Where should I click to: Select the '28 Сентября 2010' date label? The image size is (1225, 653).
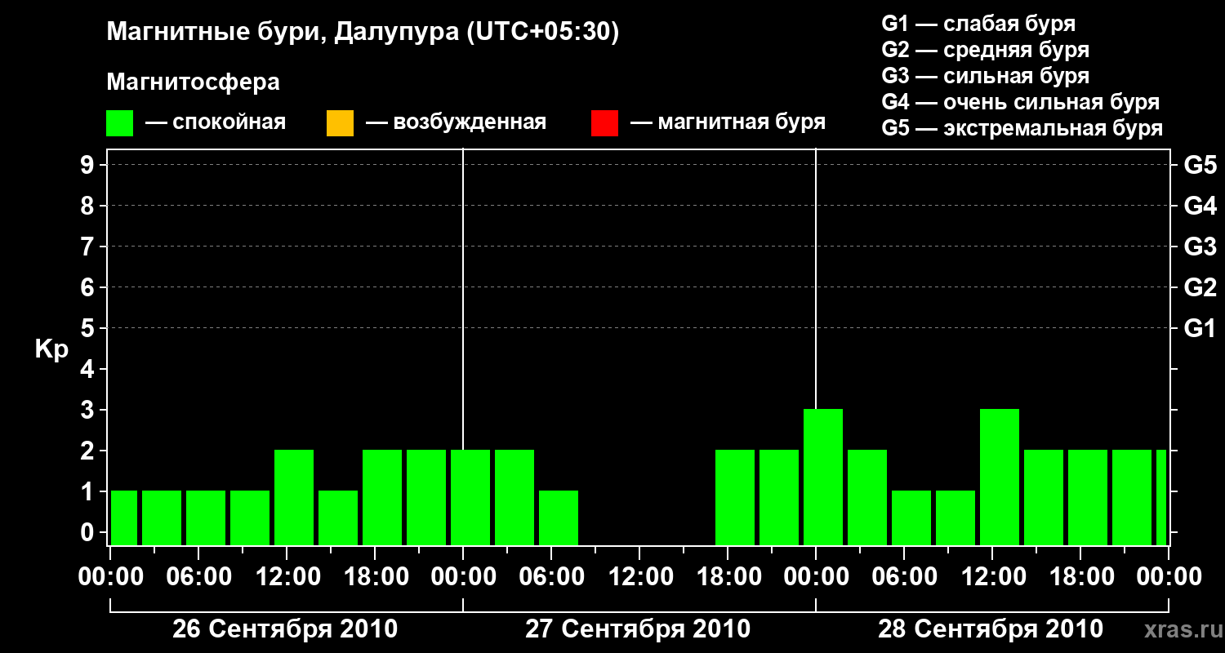click(x=991, y=629)
